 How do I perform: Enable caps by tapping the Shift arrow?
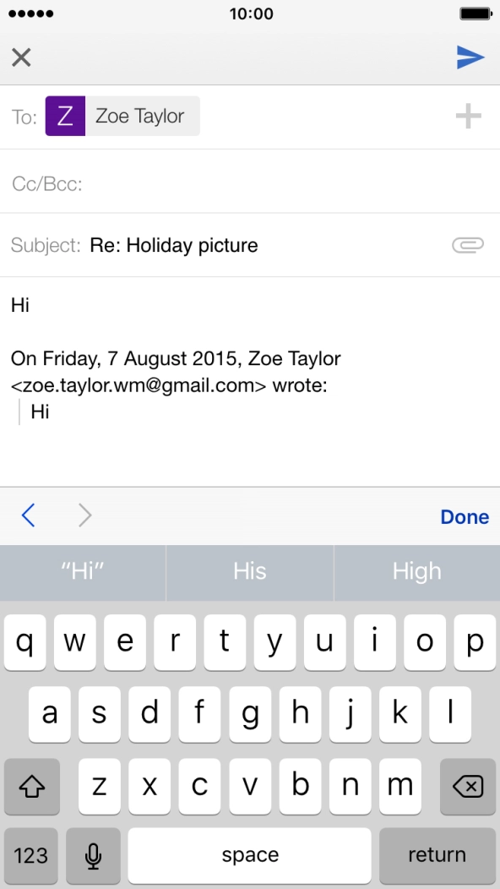click(x=32, y=786)
